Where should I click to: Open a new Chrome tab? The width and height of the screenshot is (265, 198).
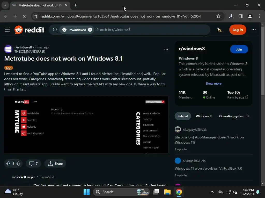tap(76, 5)
